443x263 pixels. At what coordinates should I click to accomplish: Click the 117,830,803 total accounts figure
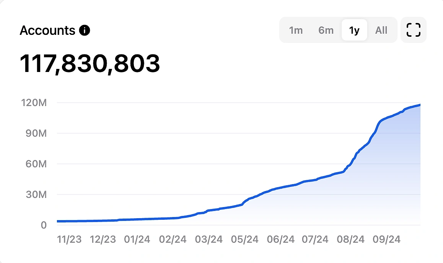90,63
